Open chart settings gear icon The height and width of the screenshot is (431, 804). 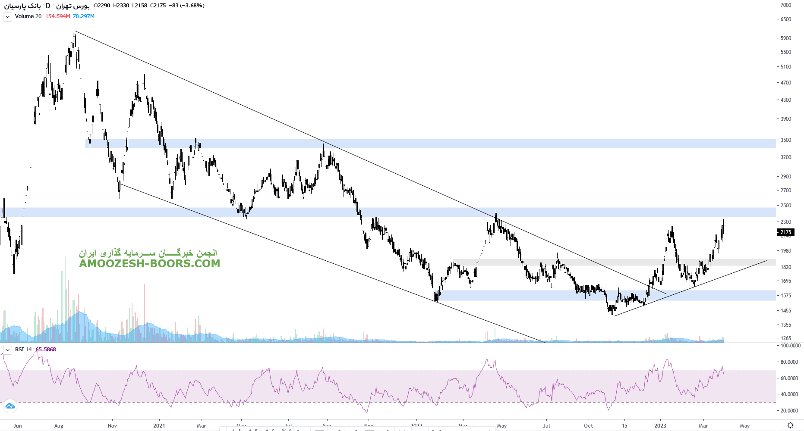[790, 425]
